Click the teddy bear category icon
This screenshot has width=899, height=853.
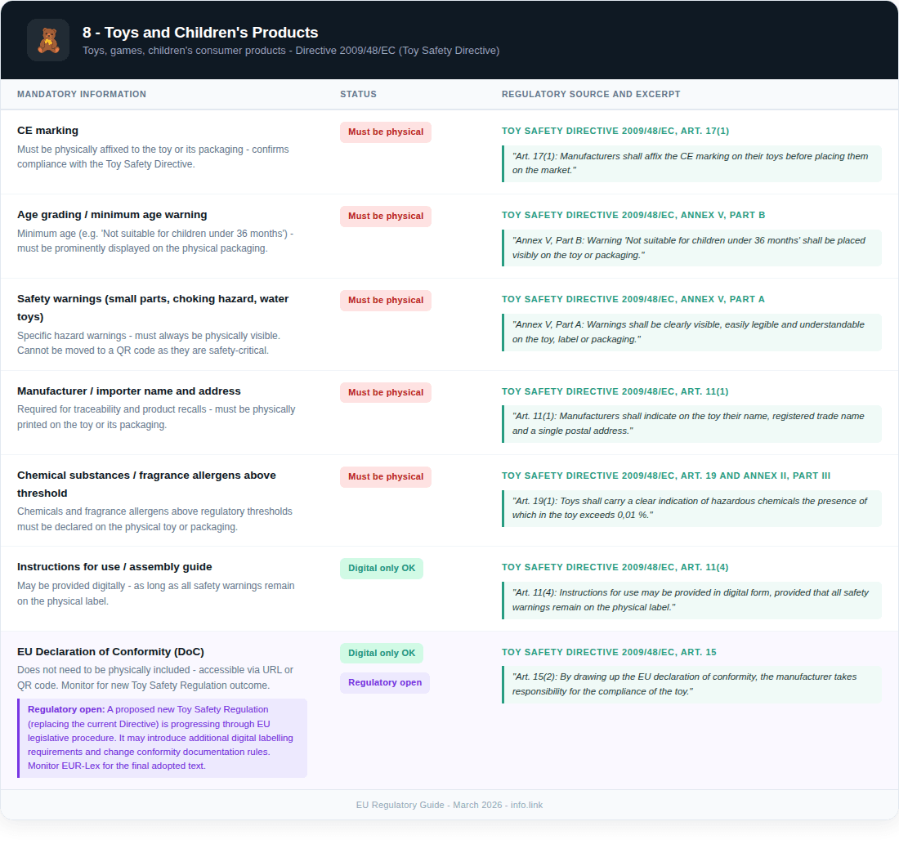pos(48,40)
